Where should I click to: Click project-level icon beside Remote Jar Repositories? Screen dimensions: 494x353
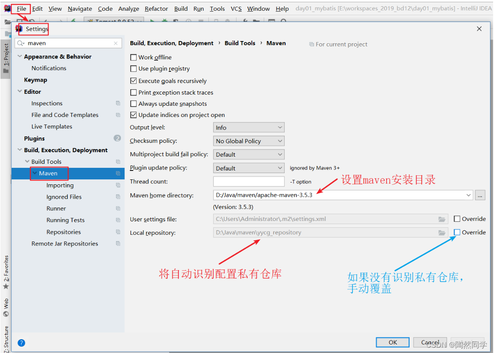(118, 244)
